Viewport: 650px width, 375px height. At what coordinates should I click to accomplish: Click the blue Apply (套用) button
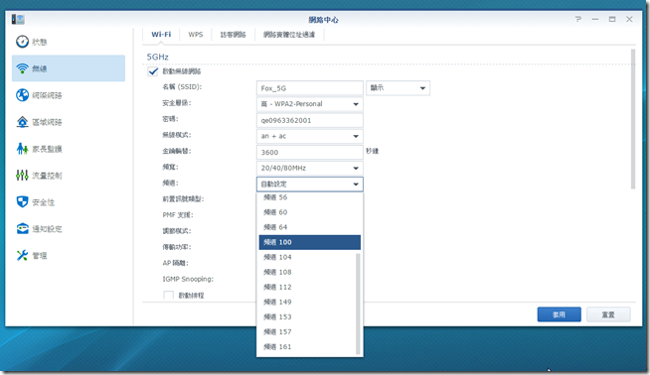coord(560,314)
